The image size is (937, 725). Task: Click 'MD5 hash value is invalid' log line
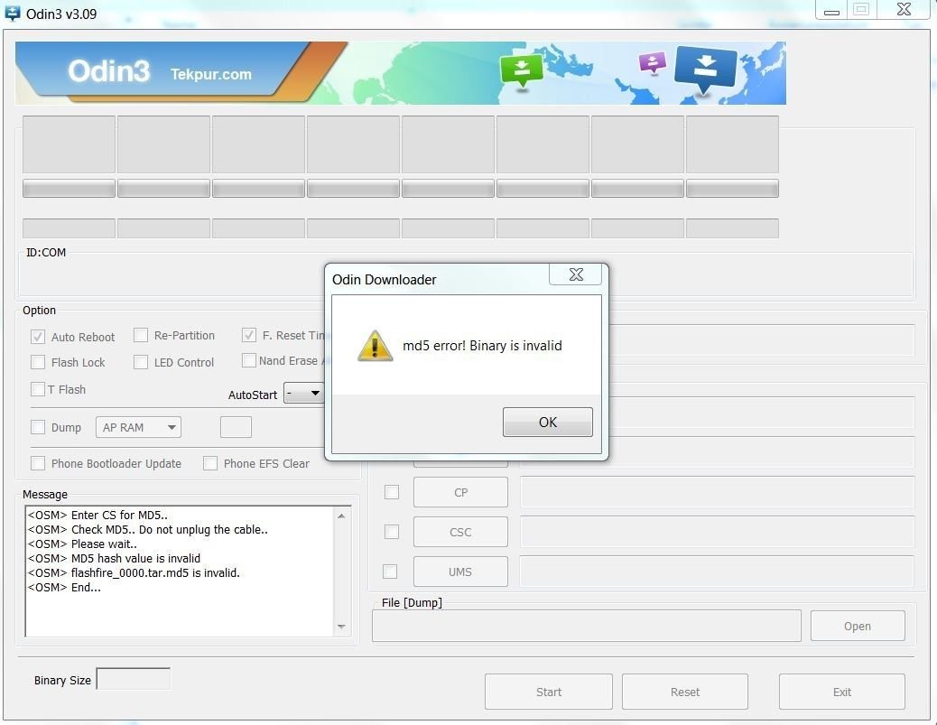pos(114,558)
